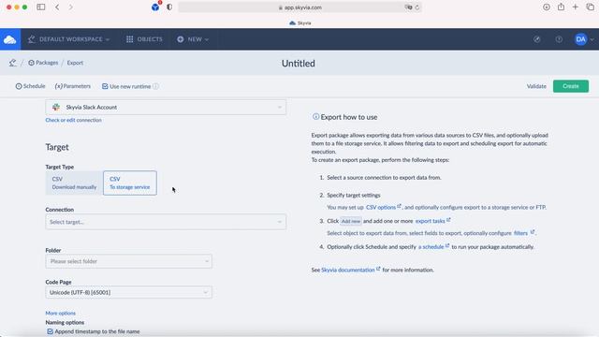Open a new tab with plus icon

576,7
